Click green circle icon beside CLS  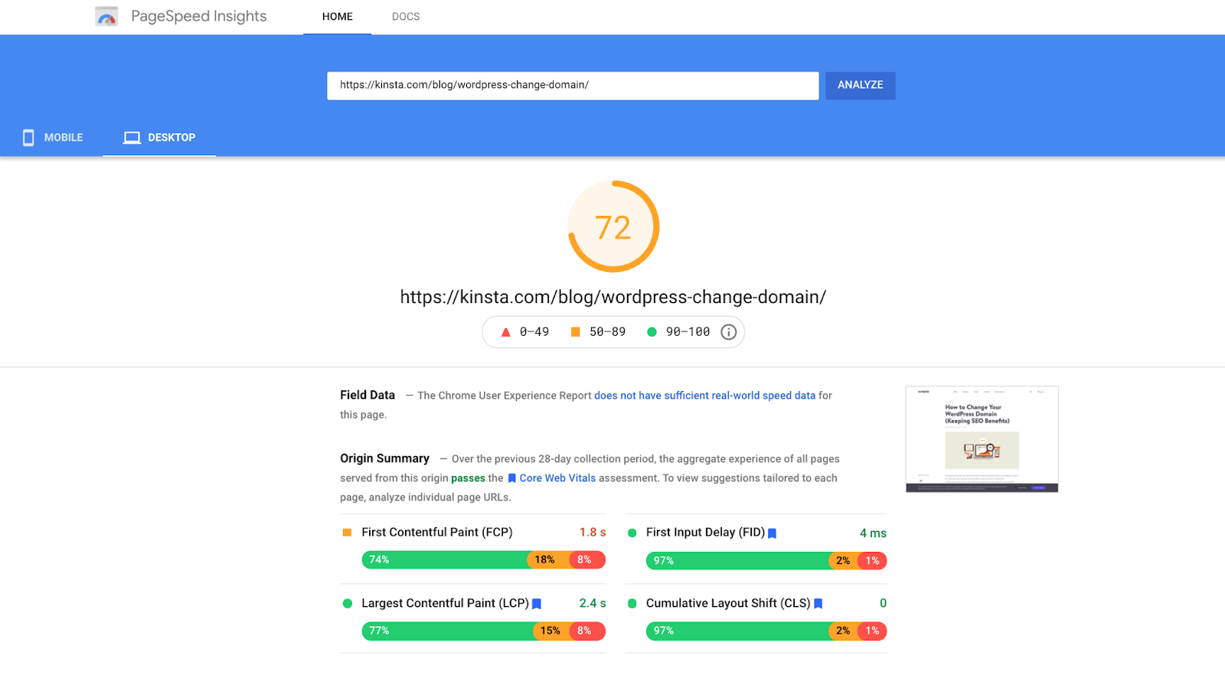point(632,604)
